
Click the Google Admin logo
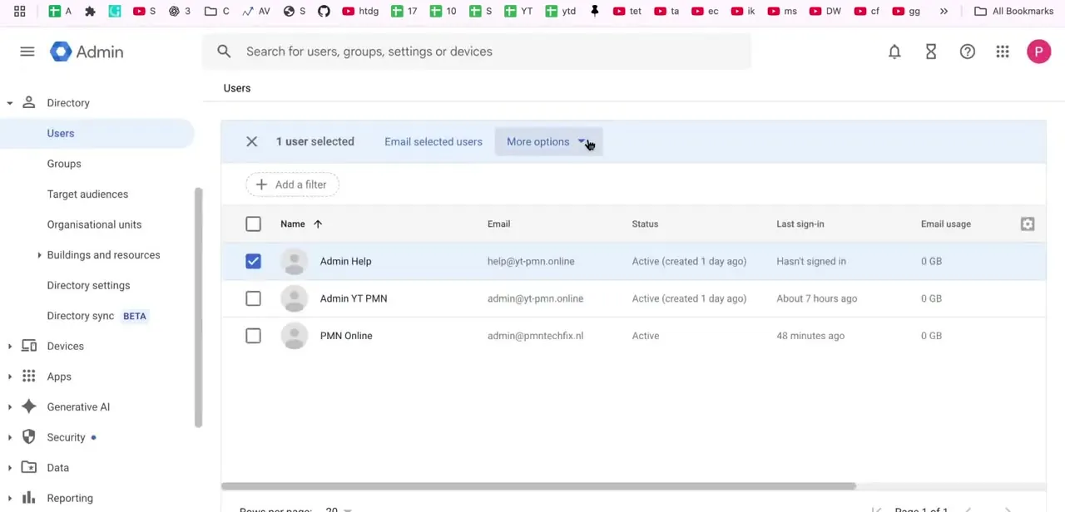[87, 52]
